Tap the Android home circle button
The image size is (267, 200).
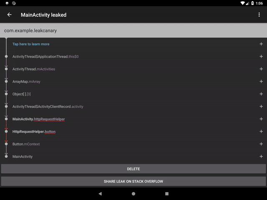pos(133,193)
